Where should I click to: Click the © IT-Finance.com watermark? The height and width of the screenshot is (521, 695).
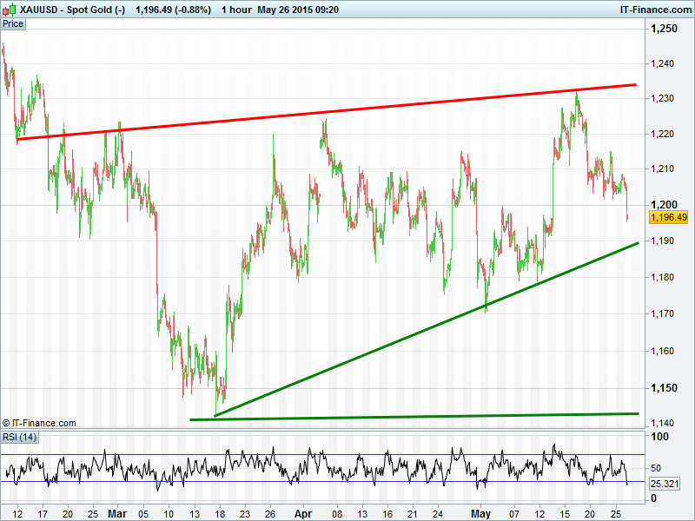point(39,423)
